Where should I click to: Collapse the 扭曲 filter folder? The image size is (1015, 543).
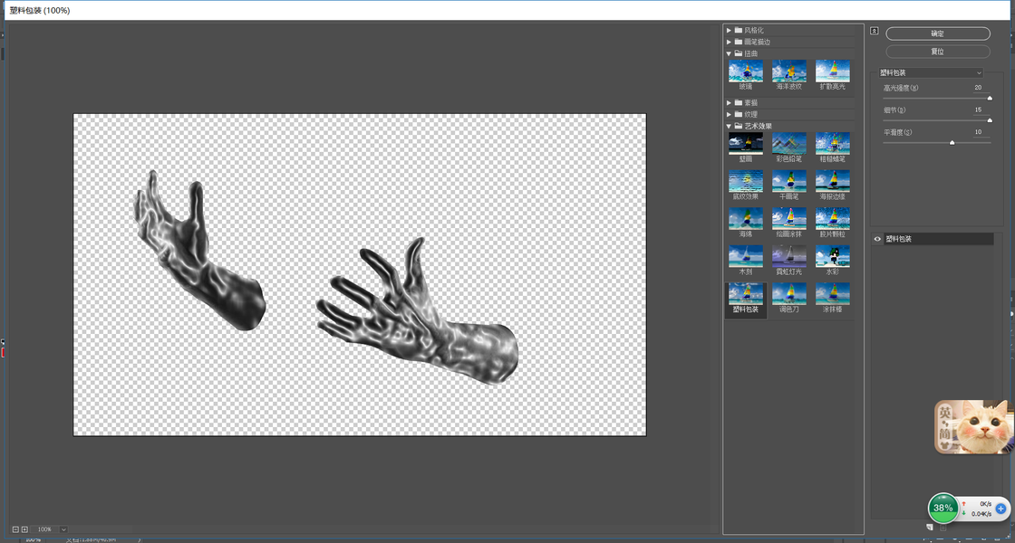click(x=730, y=53)
